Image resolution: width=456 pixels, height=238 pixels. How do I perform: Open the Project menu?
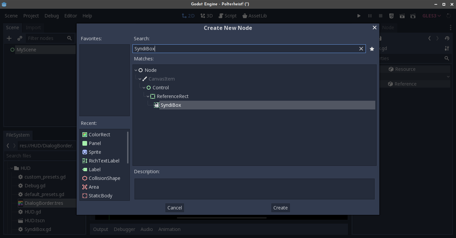[31, 16]
